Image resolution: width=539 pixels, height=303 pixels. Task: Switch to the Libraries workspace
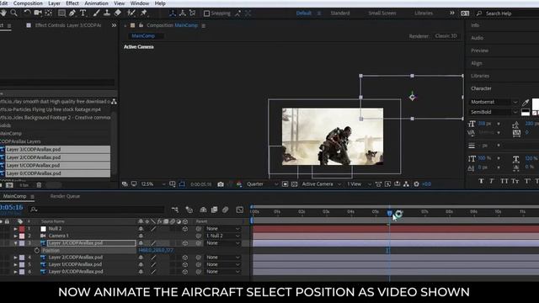(424, 13)
